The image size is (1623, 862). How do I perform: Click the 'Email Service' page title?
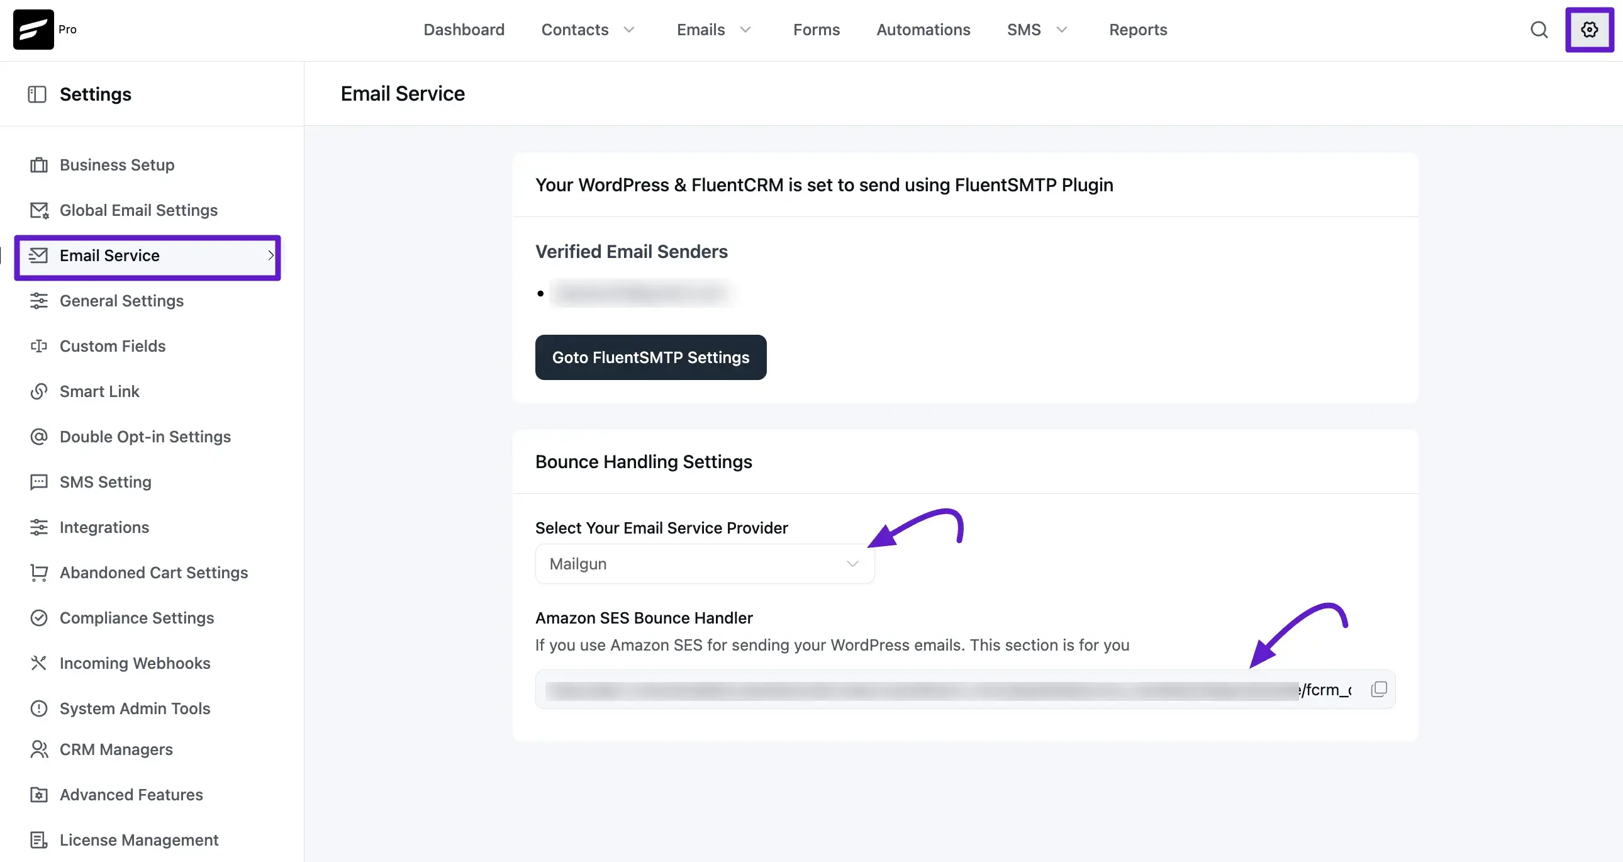(x=403, y=94)
